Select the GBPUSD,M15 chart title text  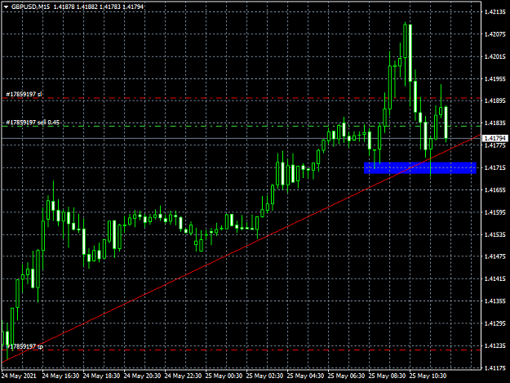(30, 7)
